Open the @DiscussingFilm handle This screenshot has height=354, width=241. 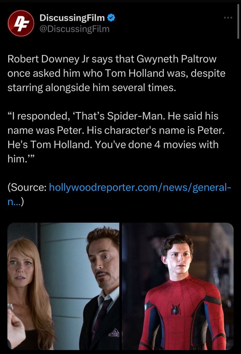click(74, 29)
